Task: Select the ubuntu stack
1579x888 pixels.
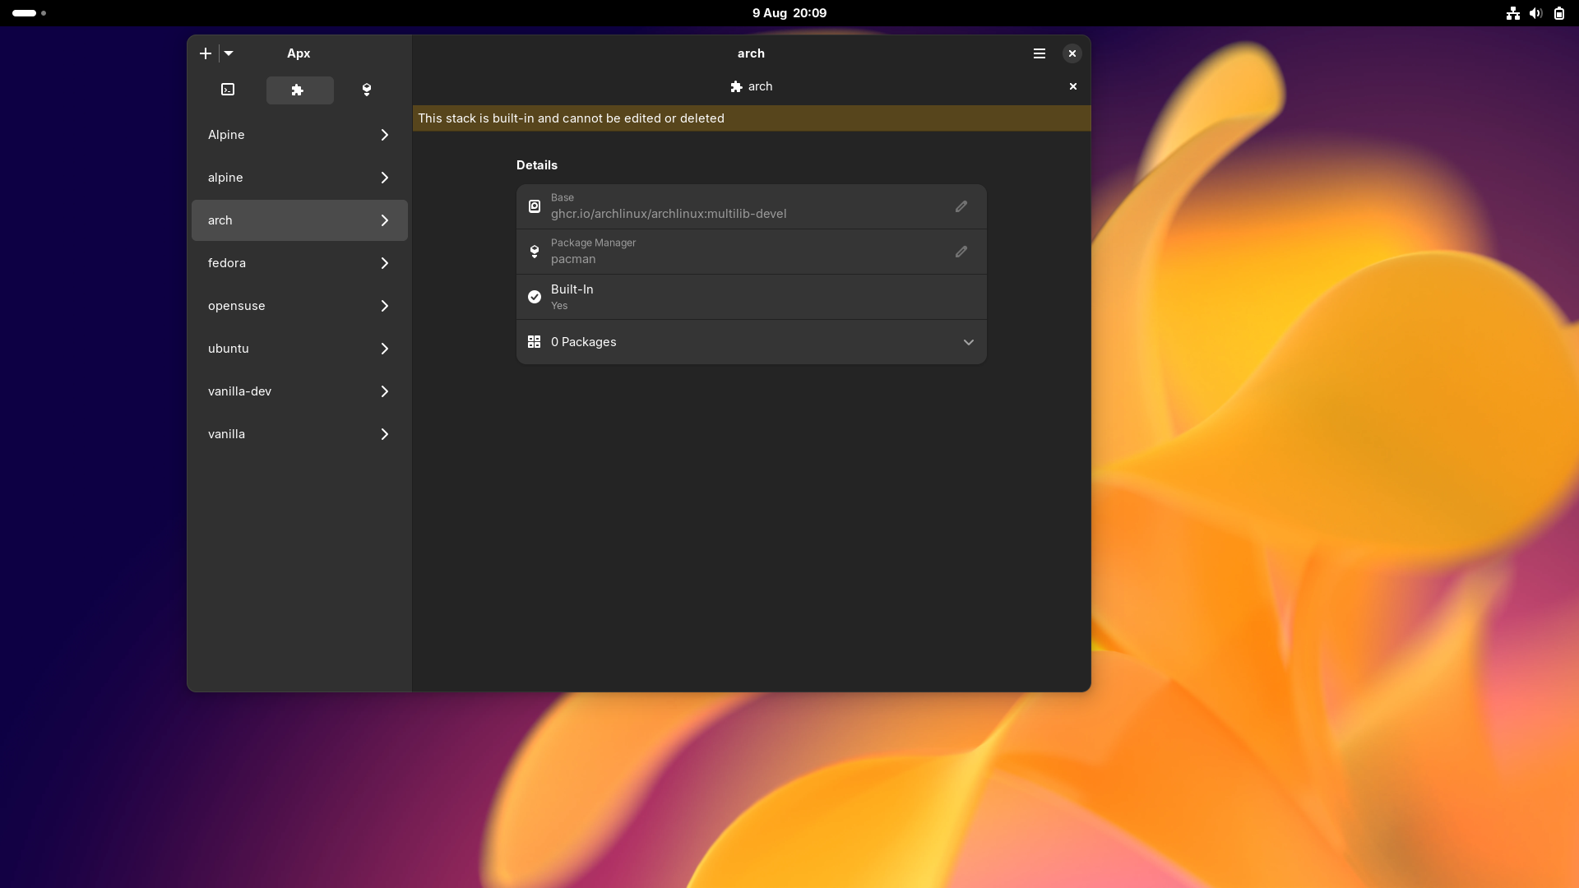Action: [299, 349]
